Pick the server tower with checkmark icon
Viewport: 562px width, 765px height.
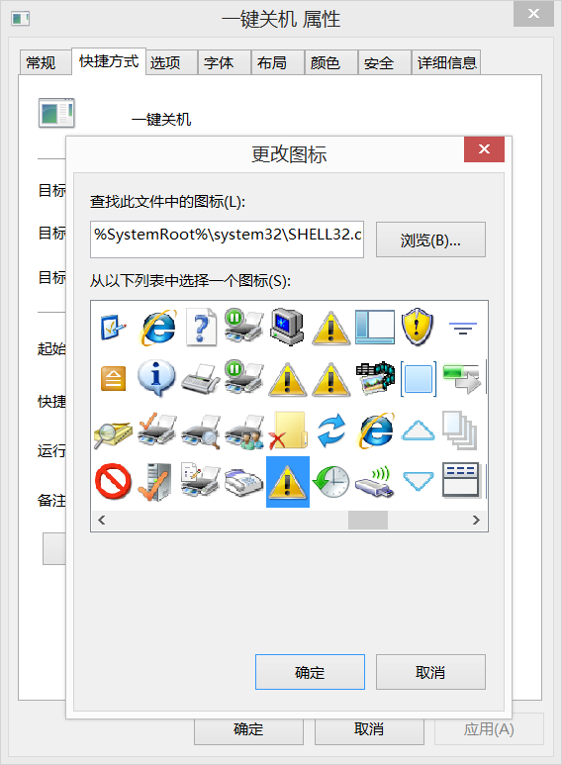155,482
